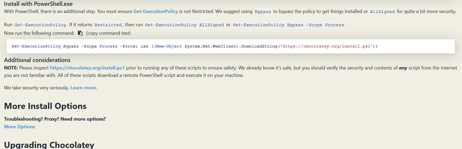Open the More Options link
The height and width of the screenshot is (149, 462).
pos(20,127)
